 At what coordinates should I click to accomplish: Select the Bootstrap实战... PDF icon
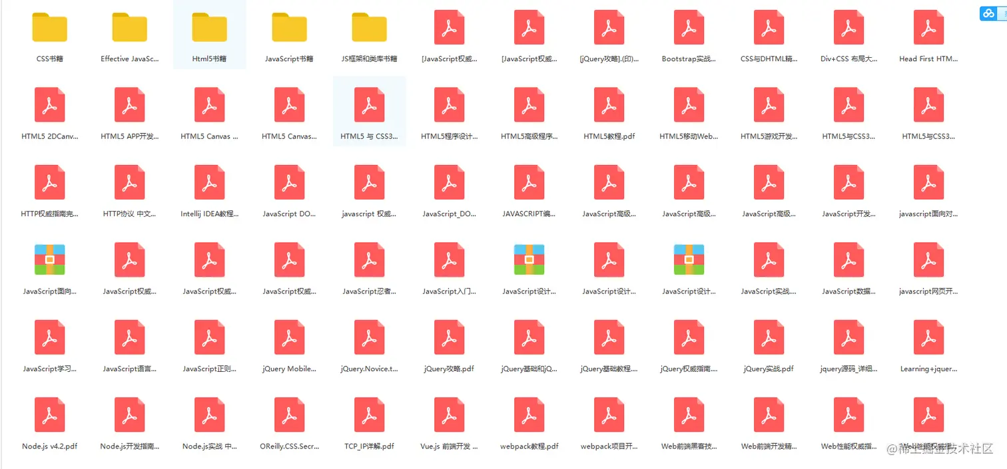(689, 27)
